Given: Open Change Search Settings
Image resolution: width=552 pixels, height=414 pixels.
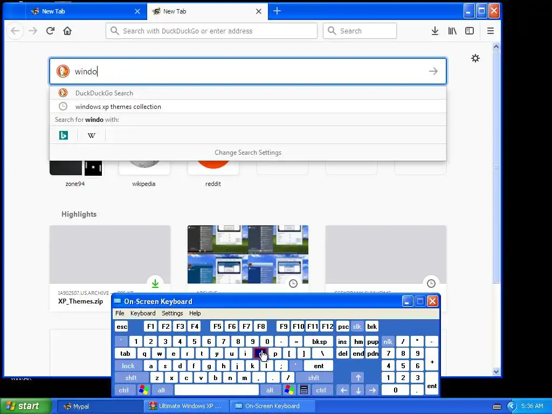Looking at the screenshot, I should (248, 153).
